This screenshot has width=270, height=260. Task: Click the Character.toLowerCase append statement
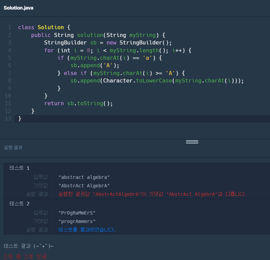tap(157, 80)
